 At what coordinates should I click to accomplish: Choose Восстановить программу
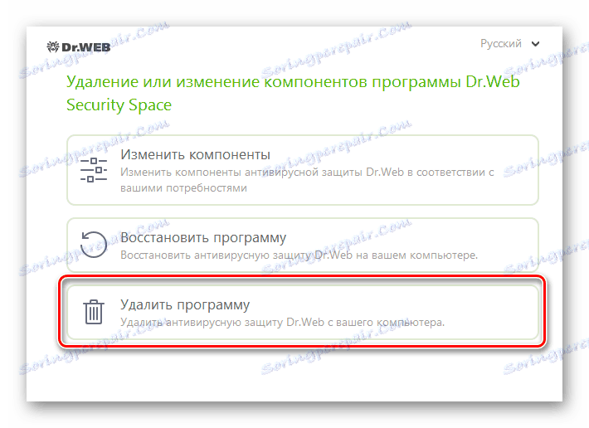click(303, 246)
